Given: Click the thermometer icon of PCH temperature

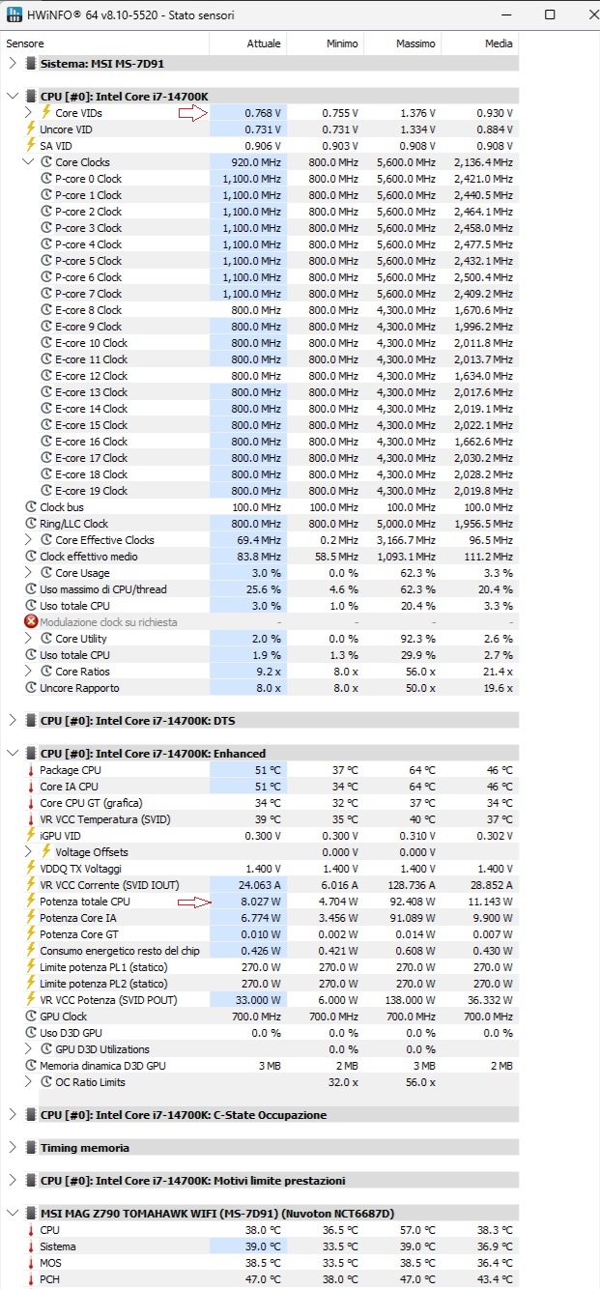Looking at the screenshot, I should pos(30,1278).
